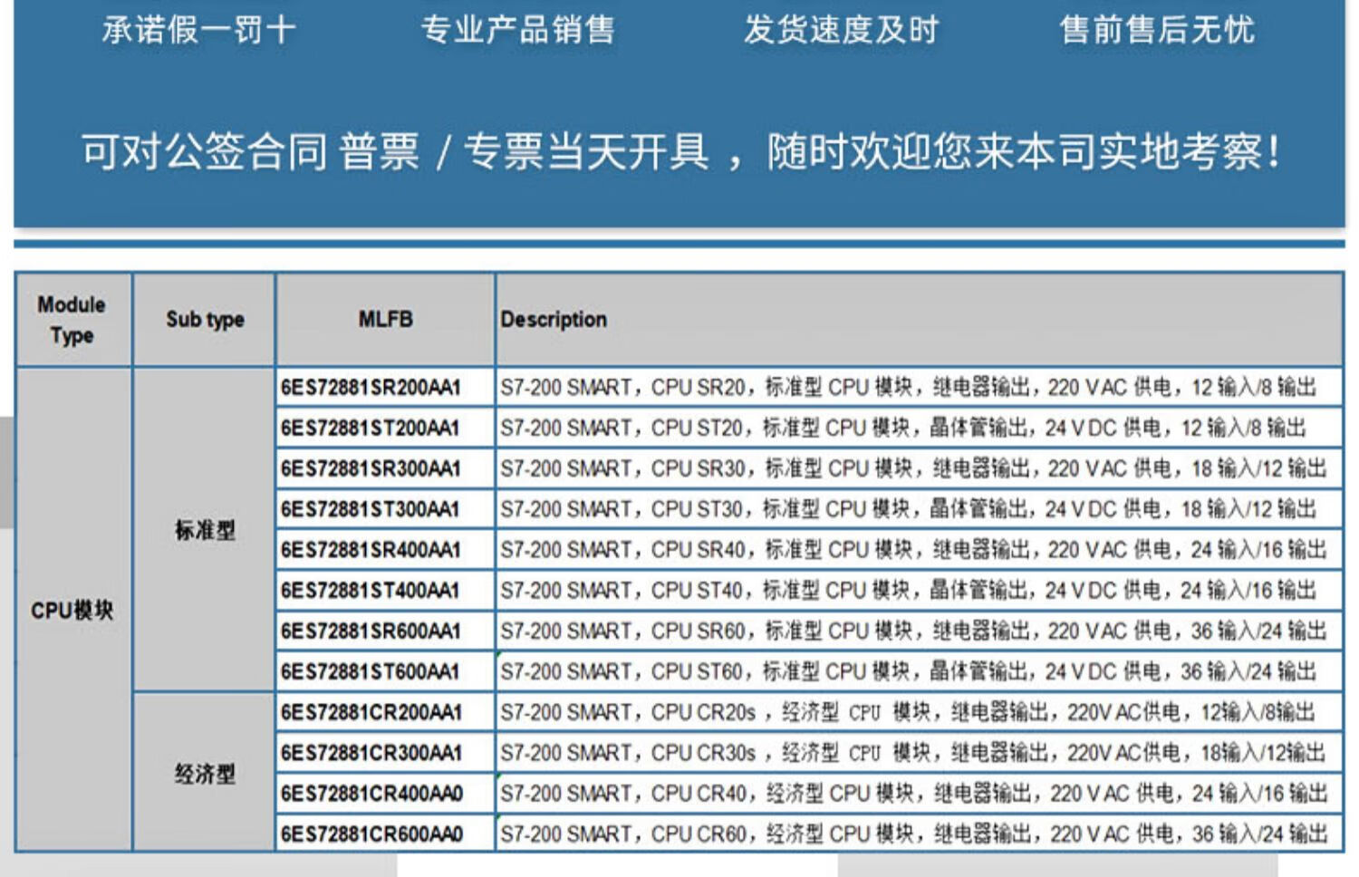The height and width of the screenshot is (877, 1359).
Task: Click the Description column header
Action: (x=554, y=320)
